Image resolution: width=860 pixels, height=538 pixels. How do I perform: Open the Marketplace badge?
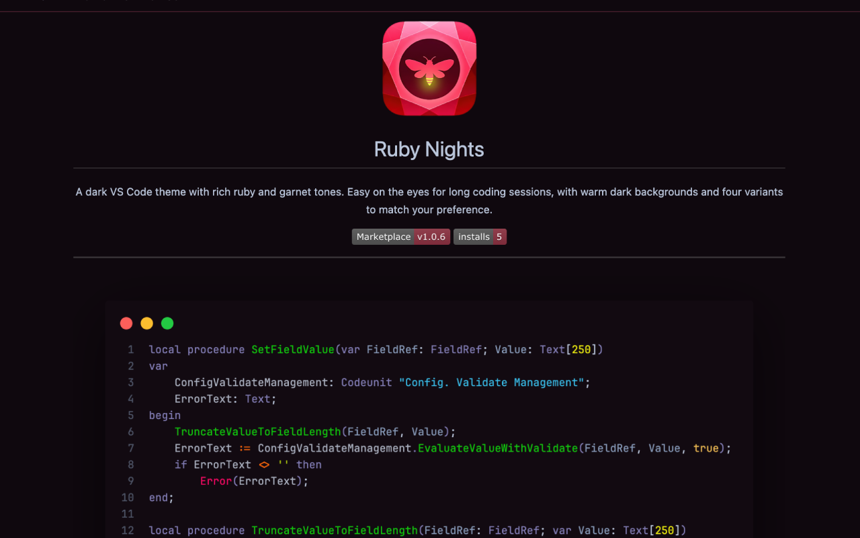[383, 236]
